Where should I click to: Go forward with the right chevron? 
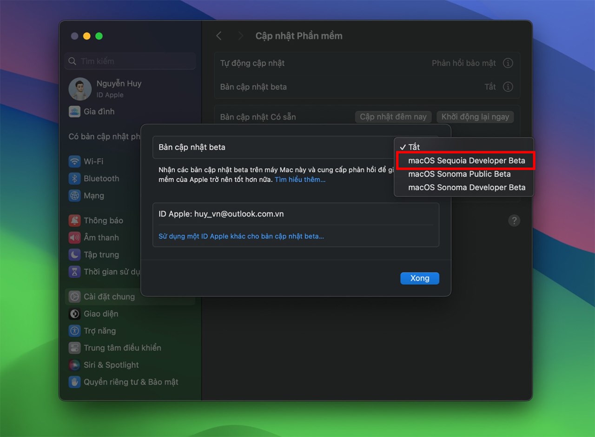pyautogui.click(x=240, y=36)
